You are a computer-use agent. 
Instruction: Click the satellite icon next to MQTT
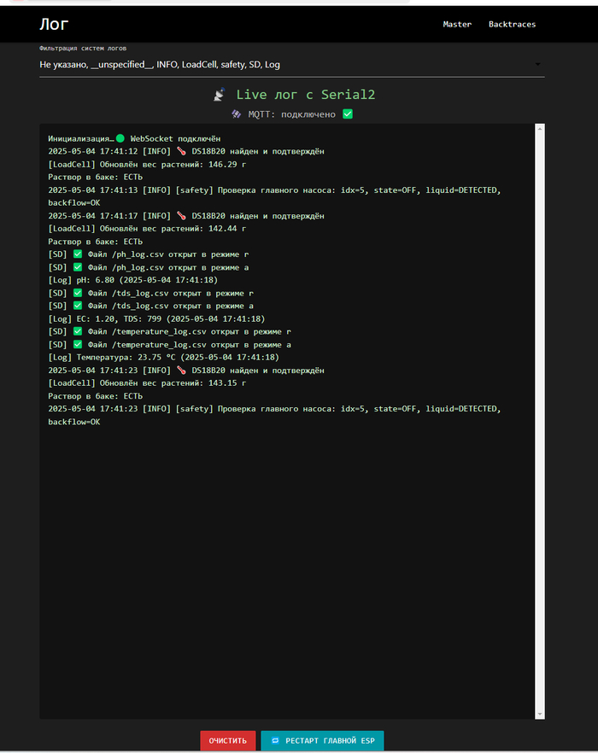pos(237,114)
